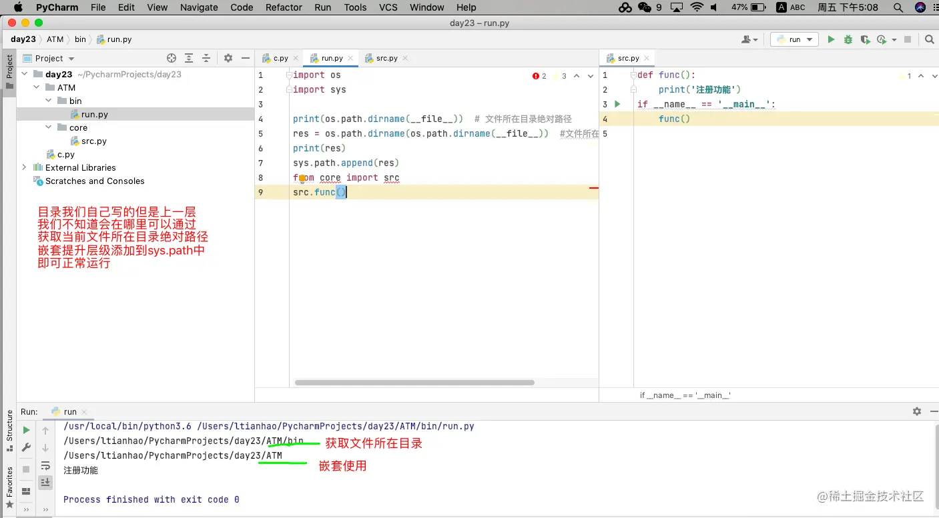Go to previous highlighted error in run.py
939x518 pixels.
tap(577, 76)
